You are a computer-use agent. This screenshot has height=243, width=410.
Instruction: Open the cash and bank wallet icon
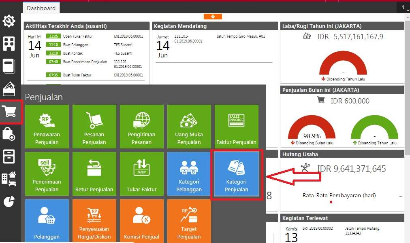[9, 89]
